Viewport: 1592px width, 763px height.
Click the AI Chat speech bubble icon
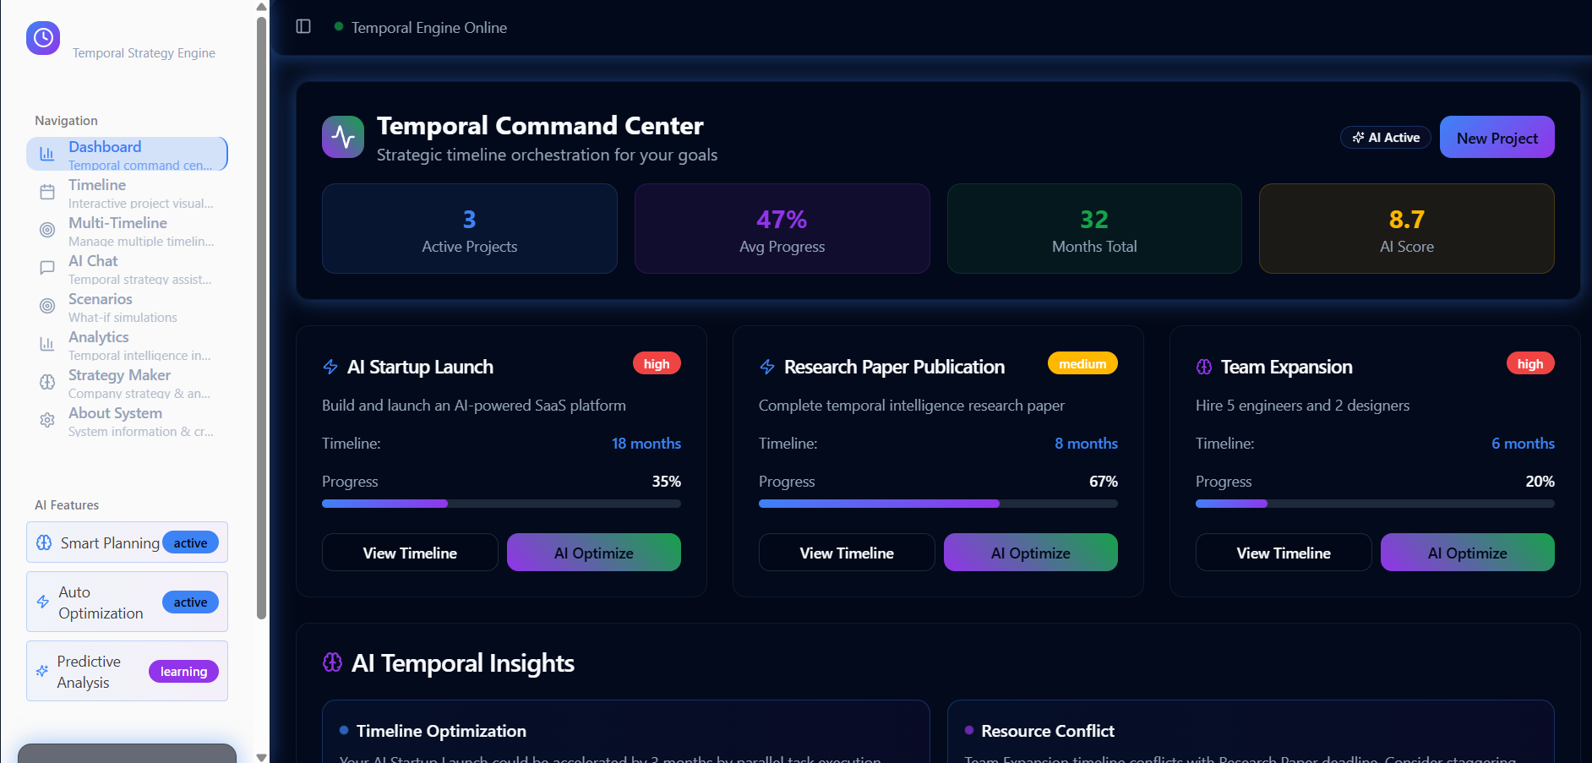click(x=47, y=269)
